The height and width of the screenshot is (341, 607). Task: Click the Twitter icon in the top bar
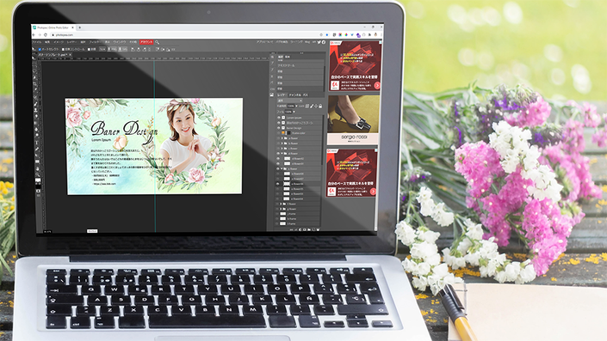(x=319, y=42)
